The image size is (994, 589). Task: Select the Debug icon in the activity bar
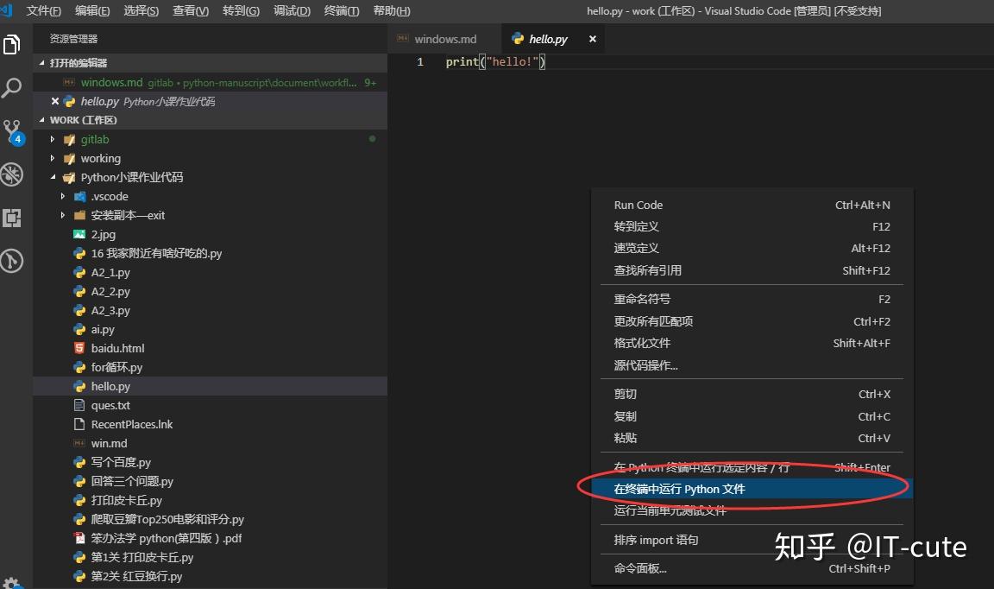click(x=13, y=174)
